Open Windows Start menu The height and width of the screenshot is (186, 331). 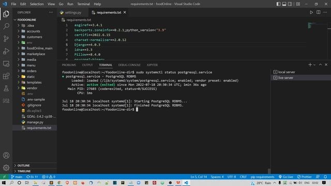tap(4, 182)
